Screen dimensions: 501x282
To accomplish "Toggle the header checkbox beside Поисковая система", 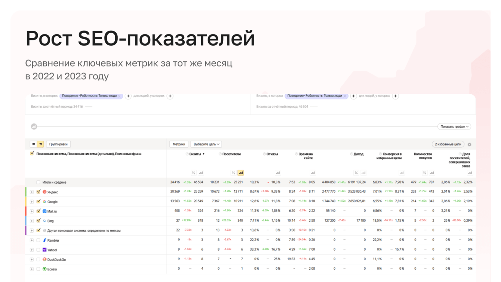I will [32, 153].
